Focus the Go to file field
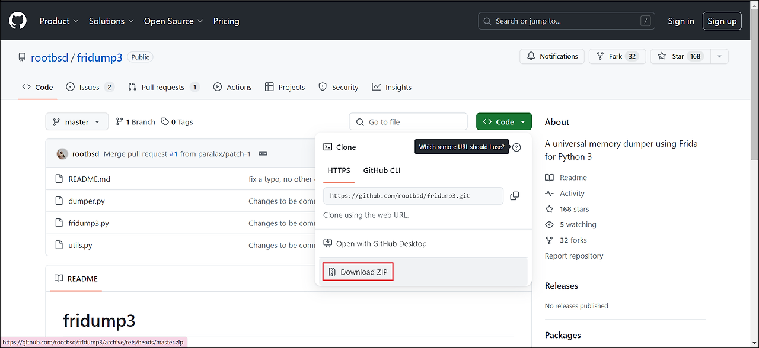This screenshot has height=348, width=759. [x=409, y=122]
